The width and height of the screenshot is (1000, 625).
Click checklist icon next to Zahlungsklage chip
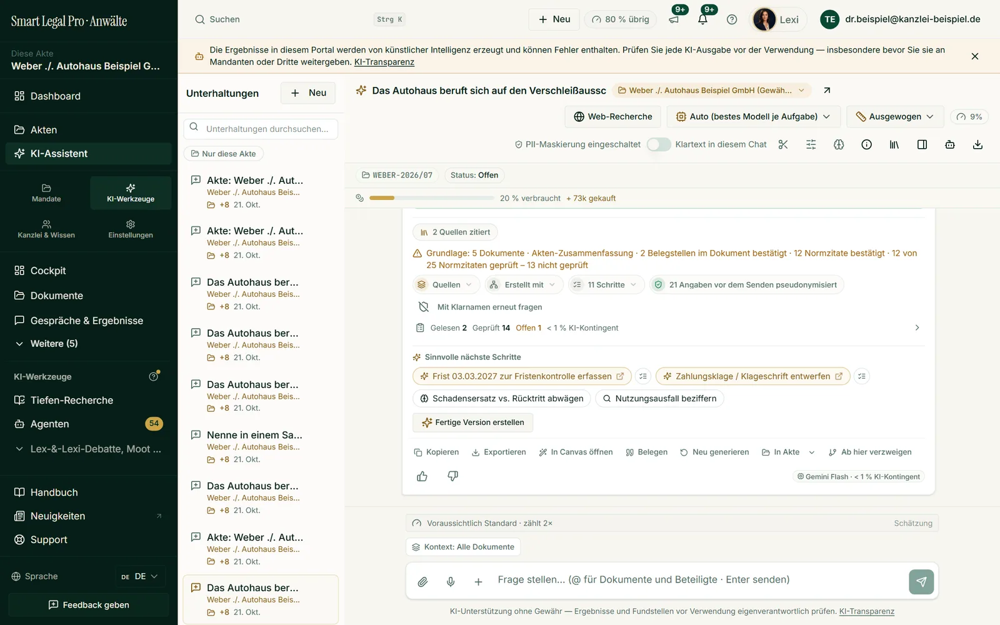(862, 376)
